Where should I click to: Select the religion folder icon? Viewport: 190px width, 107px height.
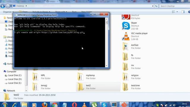click(x=125, y=77)
